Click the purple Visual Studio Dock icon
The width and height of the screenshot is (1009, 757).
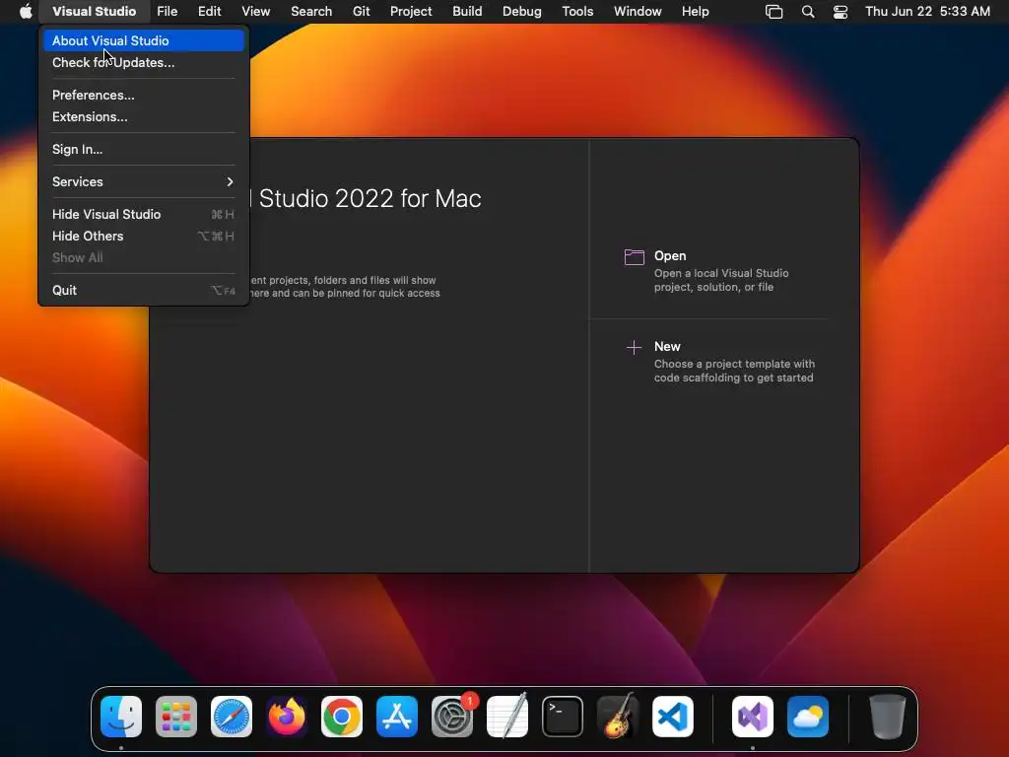pyautogui.click(x=753, y=717)
